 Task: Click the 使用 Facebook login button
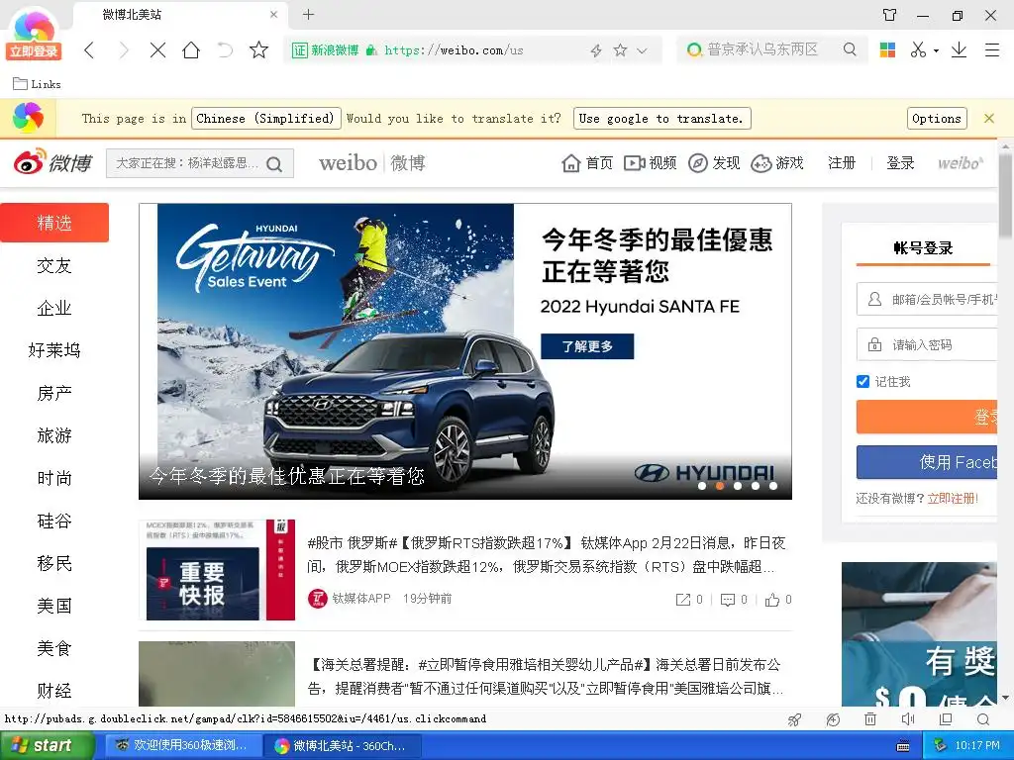pyautogui.click(x=927, y=462)
